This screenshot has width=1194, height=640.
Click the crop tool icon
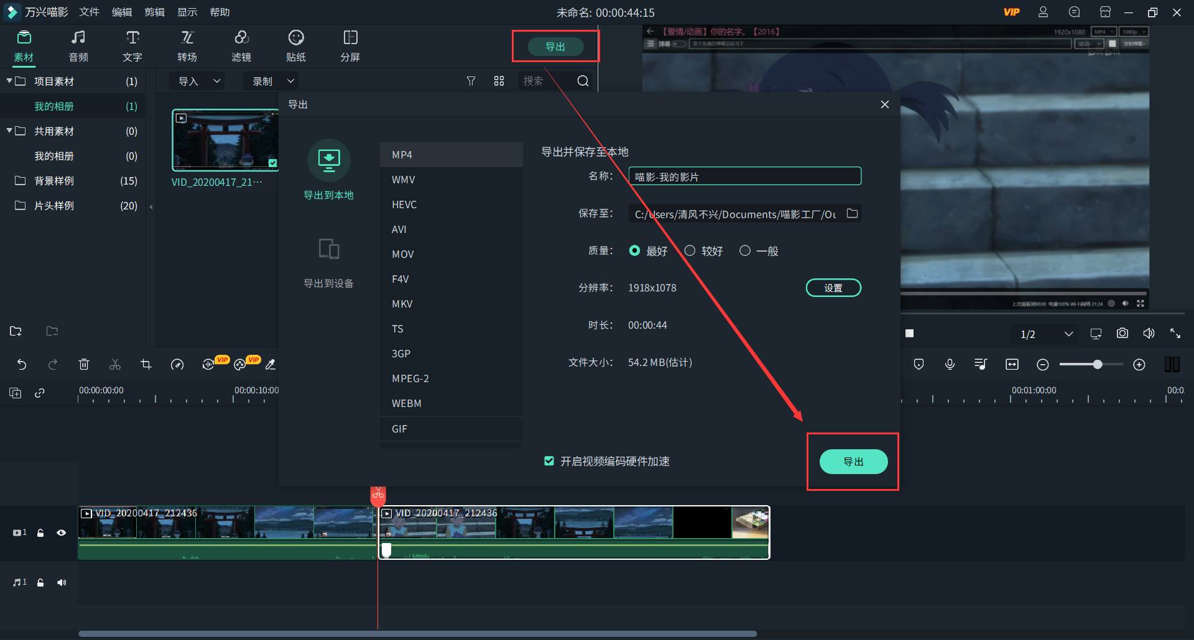point(146,365)
